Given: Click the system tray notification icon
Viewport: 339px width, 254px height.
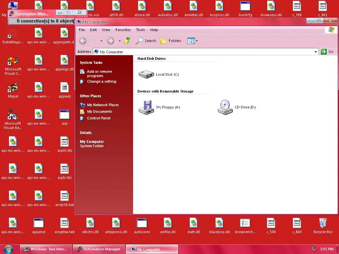Looking at the screenshot, I should [x=314, y=249].
